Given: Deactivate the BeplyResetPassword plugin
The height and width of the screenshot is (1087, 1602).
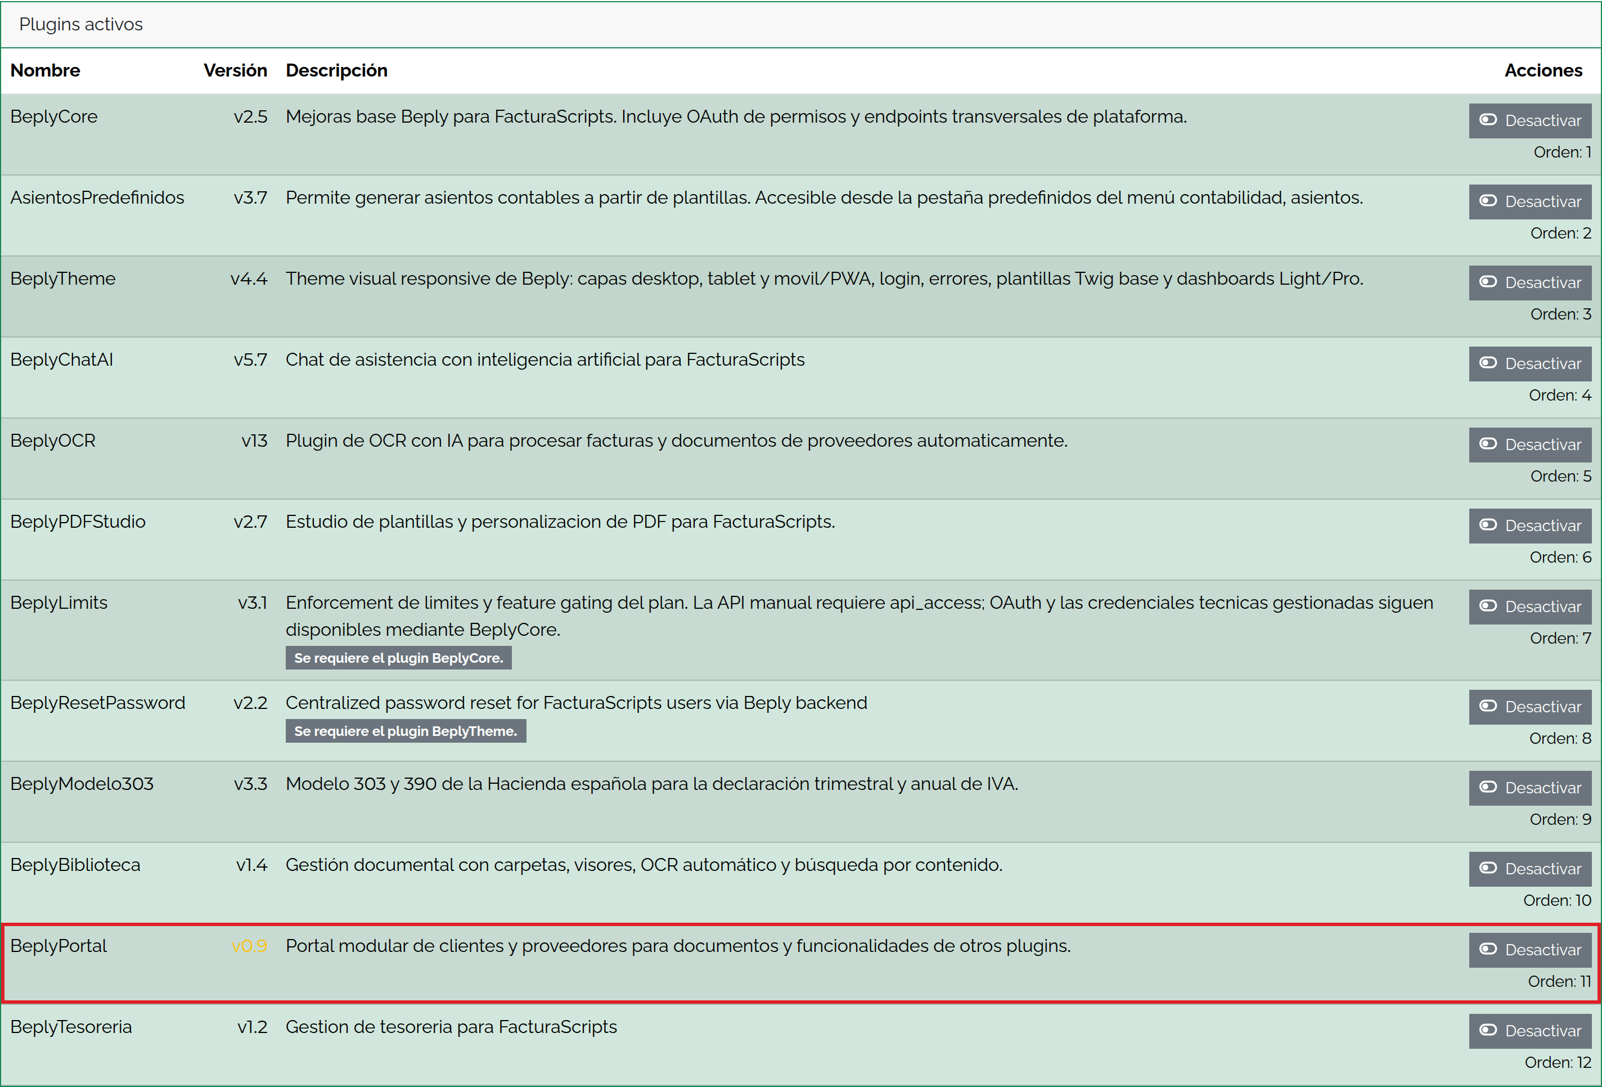Looking at the screenshot, I should pos(1529,707).
